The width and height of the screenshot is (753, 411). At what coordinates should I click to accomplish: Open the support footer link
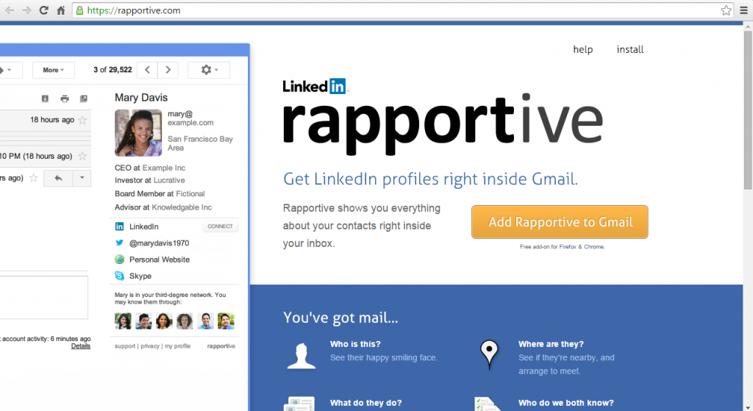coord(125,346)
